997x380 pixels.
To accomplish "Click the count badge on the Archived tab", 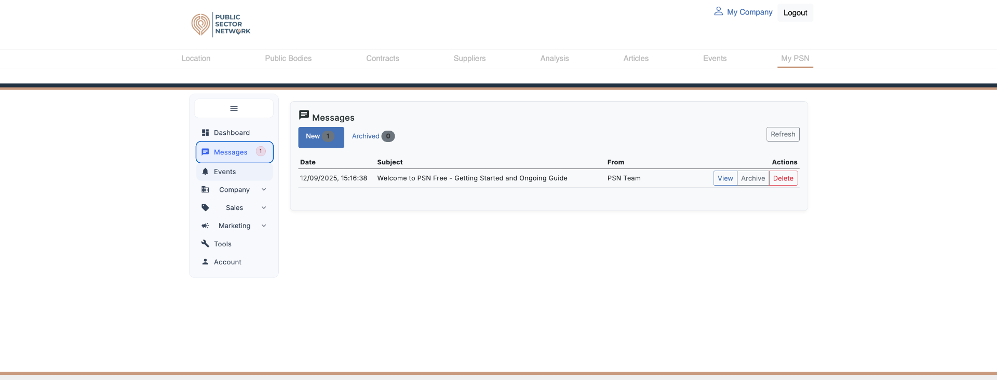I will [x=388, y=136].
